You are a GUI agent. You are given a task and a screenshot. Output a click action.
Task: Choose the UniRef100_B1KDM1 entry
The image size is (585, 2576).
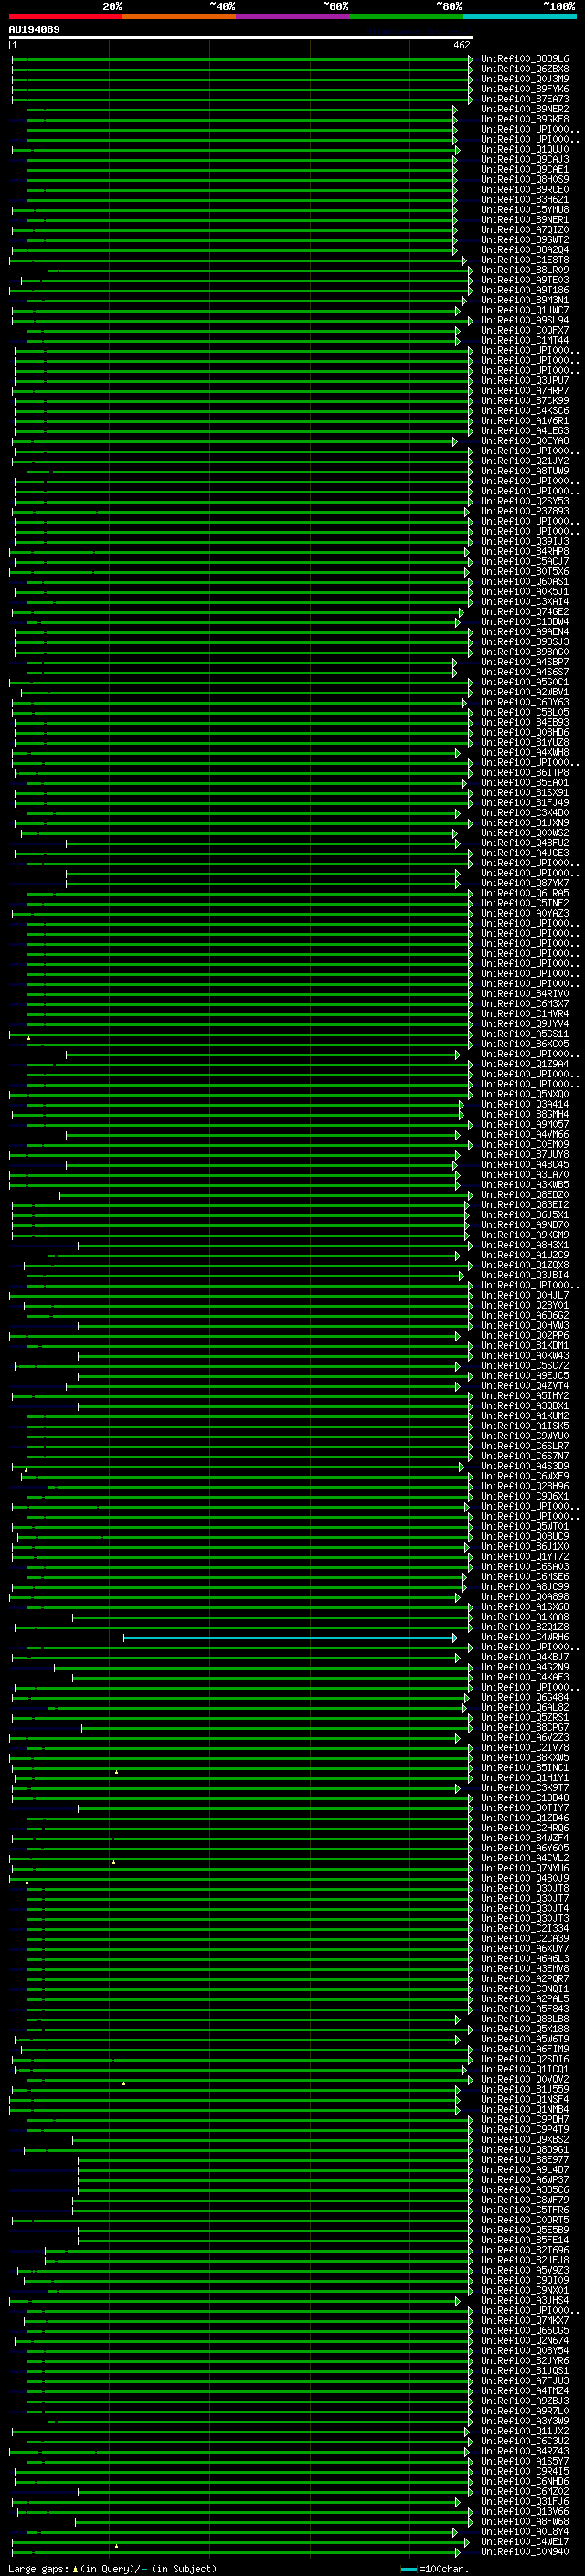525,1346
